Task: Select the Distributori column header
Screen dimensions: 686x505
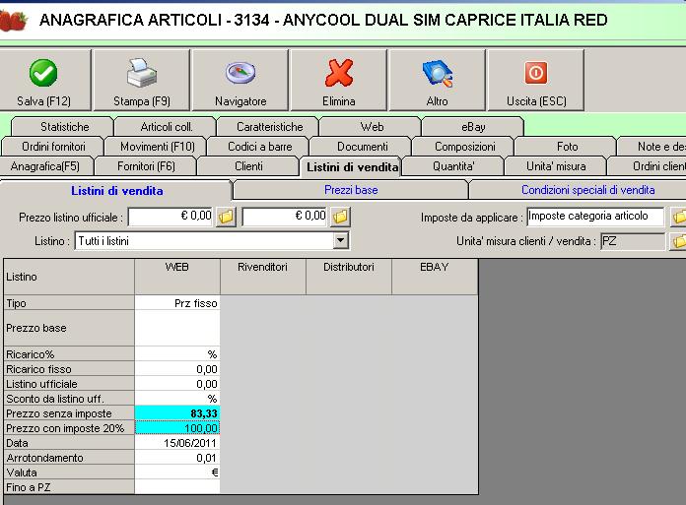Action: coord(349,277)
